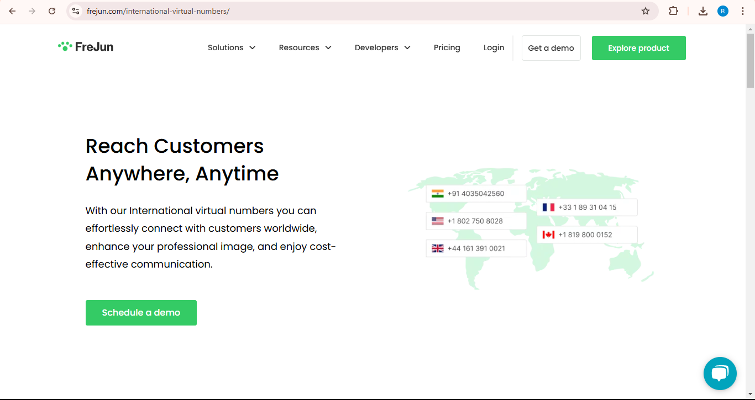Click the Canadian flag phone number card
Viewport: 755px width, 400px height.
(x=587, y=234)
